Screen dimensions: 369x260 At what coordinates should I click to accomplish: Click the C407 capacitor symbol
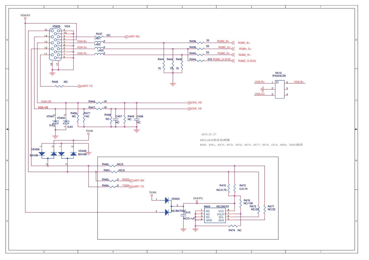[x=116, y=120]
